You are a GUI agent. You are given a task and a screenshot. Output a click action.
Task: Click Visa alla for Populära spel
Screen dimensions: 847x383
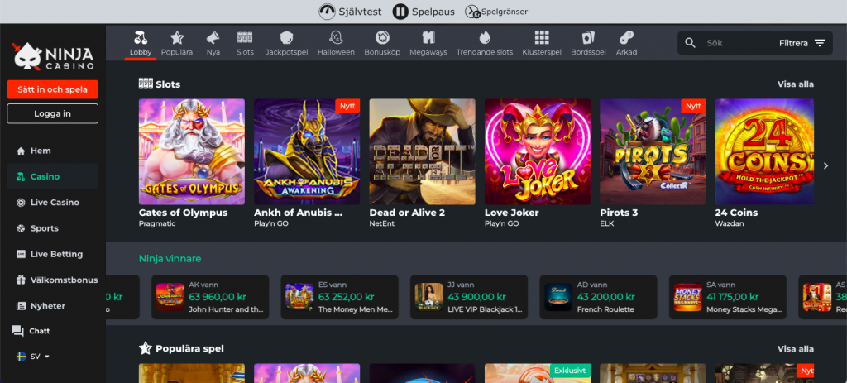pyautogui.click(x=795, y=349)
